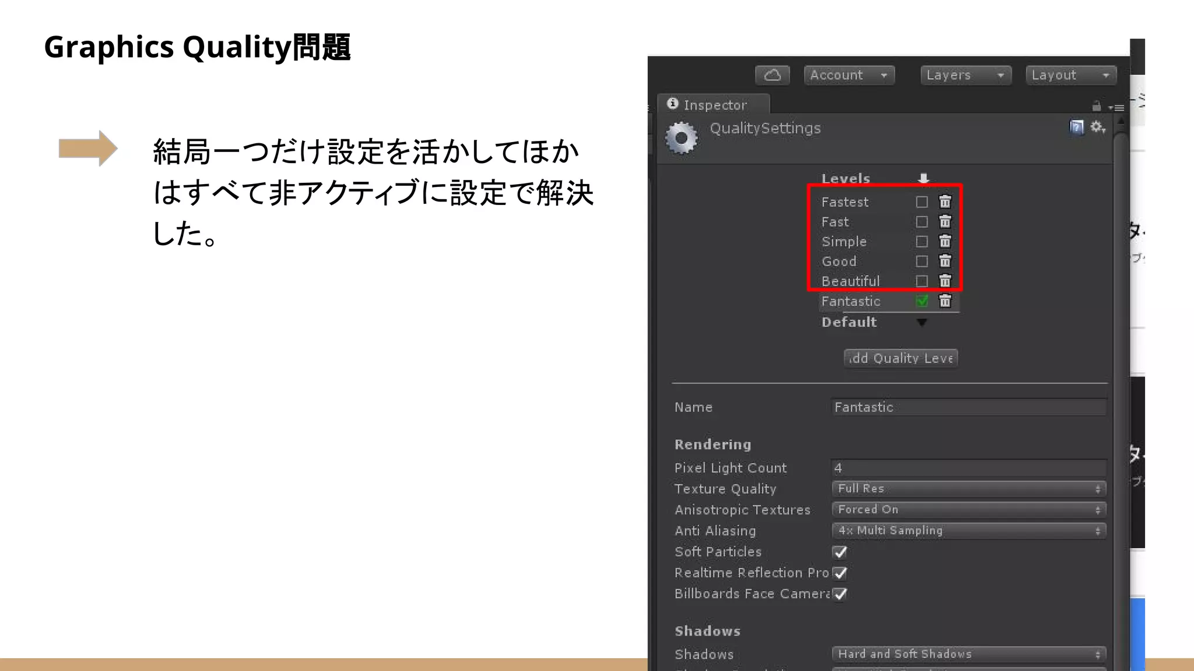Open the Inspector panel options menu
This screenshot has height=671, width=1194.
[1116, 107]
